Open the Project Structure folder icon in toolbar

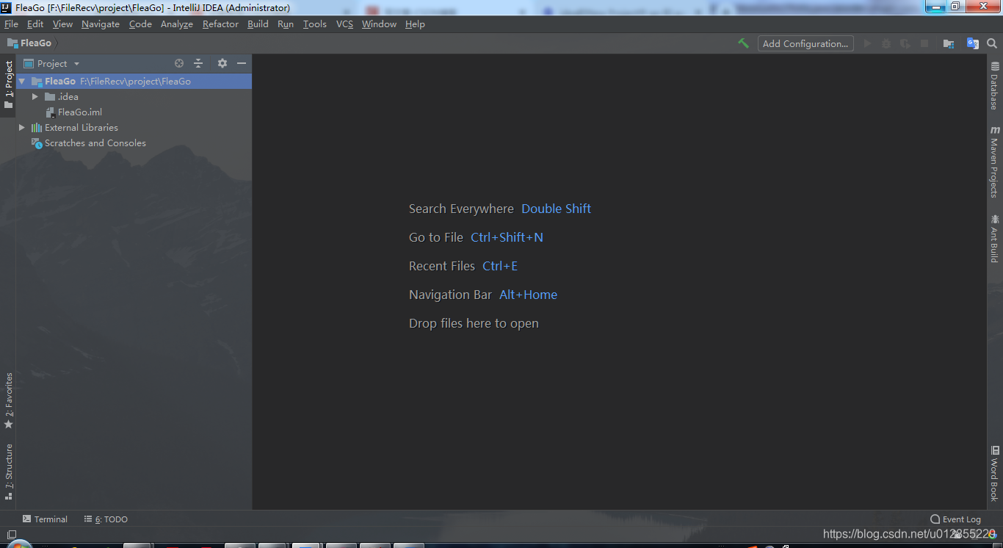[x=949, y=43]
